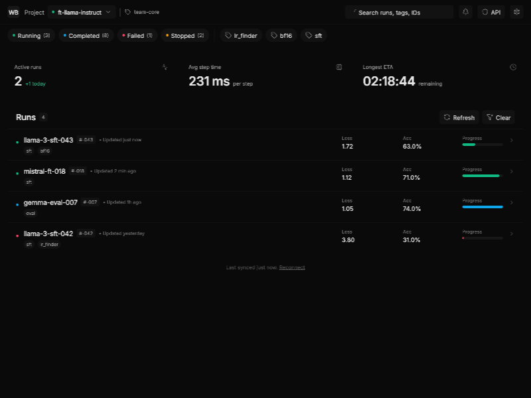Viewport: 531px width, 398px height.
Task: Click the API icon in the top bar
Action: point(491,12)
